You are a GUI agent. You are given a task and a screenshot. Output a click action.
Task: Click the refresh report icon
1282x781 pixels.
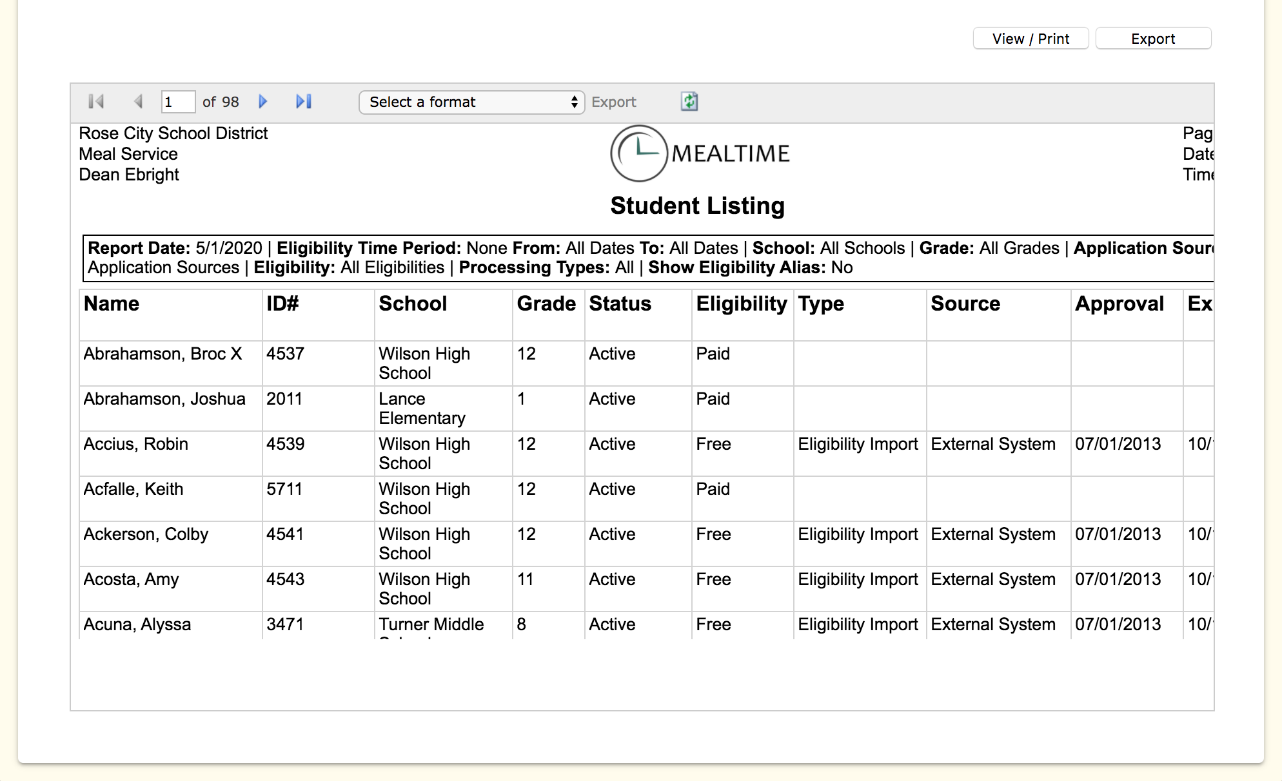pos(689,102)
